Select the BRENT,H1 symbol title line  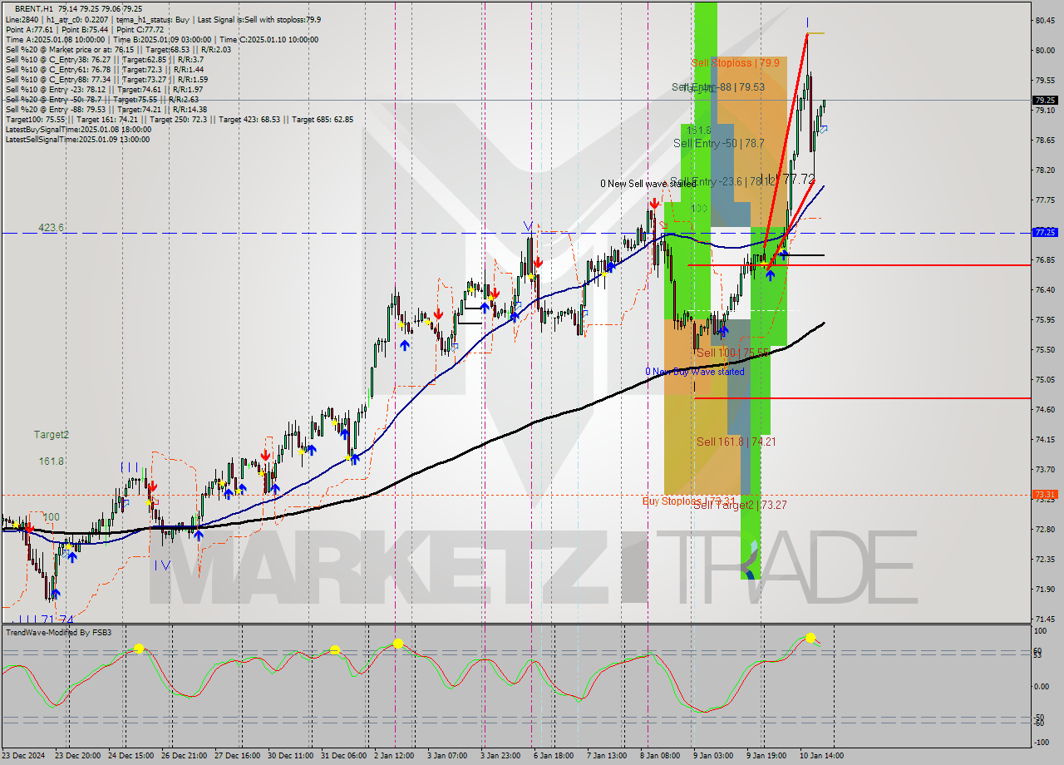pyautogui.click(x=79, y=8)
